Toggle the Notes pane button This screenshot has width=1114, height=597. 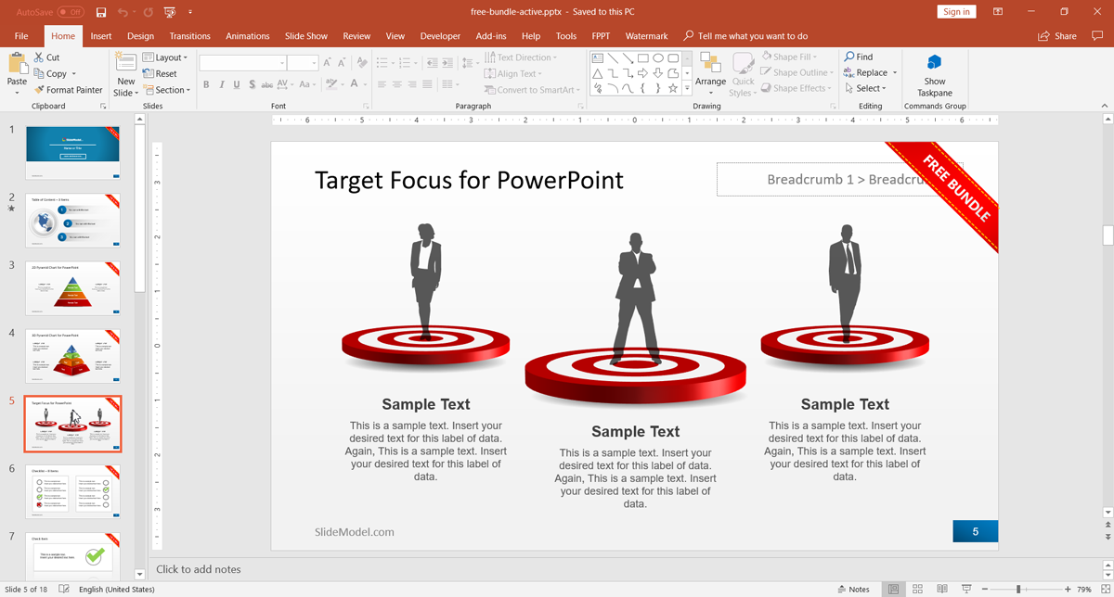point(853,589)
